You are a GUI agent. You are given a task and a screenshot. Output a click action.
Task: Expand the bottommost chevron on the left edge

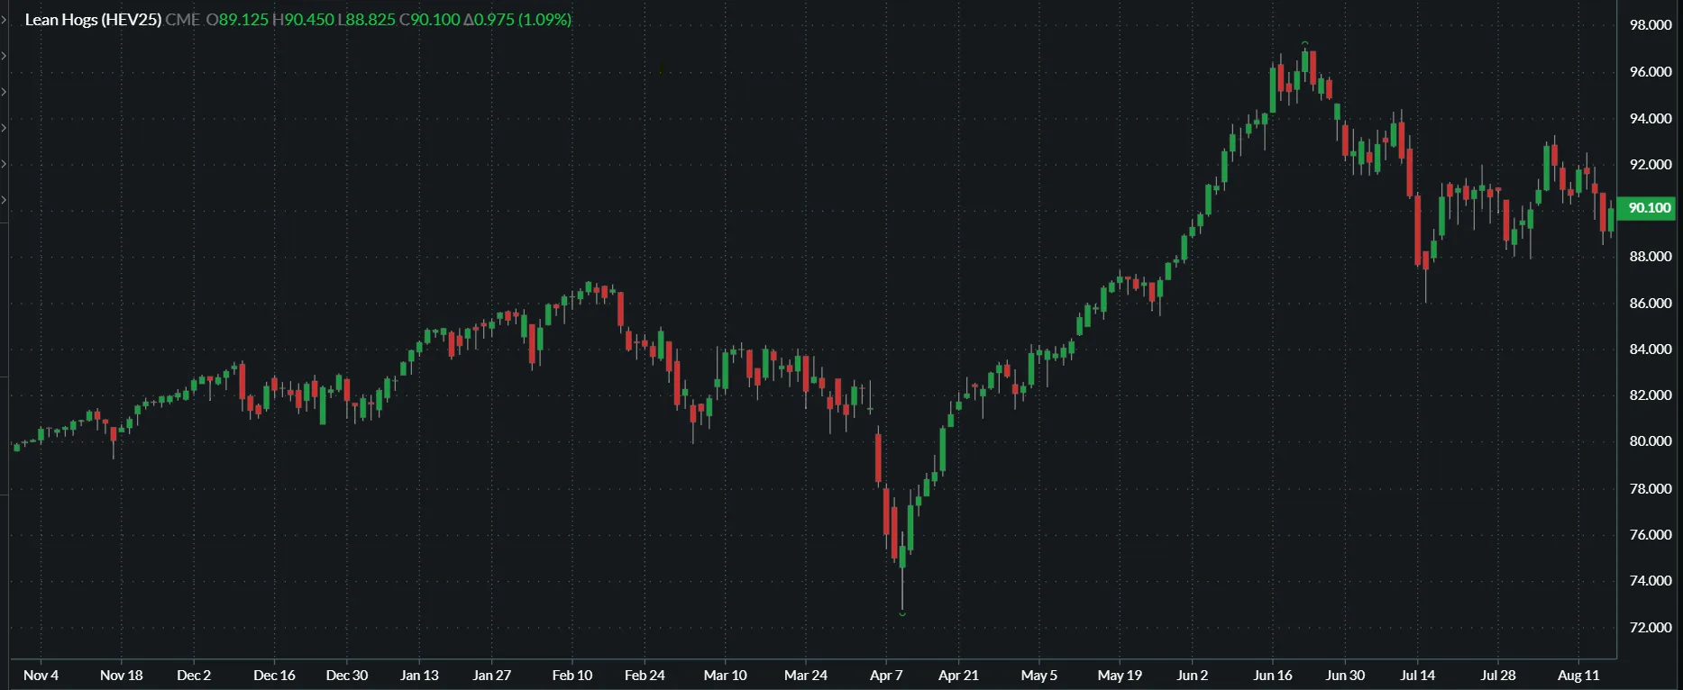(4, 200)
